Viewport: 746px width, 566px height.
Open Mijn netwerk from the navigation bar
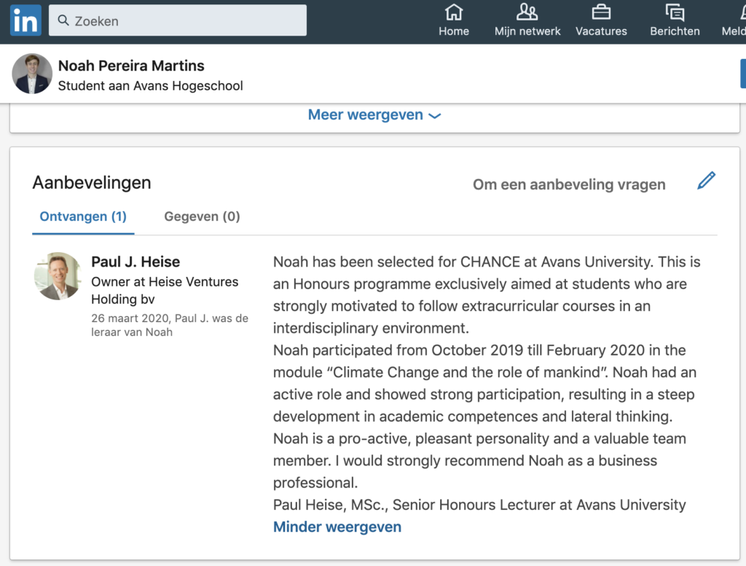(527, 20)
